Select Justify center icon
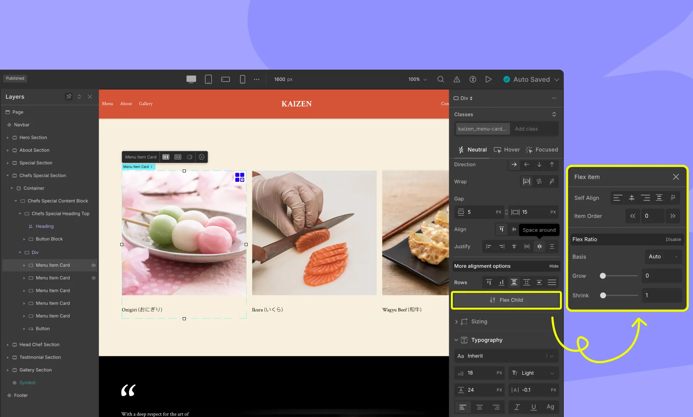 (x=514, y=247)
